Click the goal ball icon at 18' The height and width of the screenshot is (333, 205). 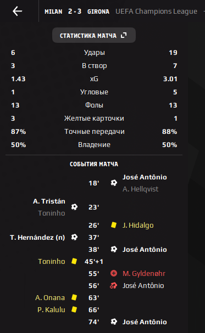(114, 183)
